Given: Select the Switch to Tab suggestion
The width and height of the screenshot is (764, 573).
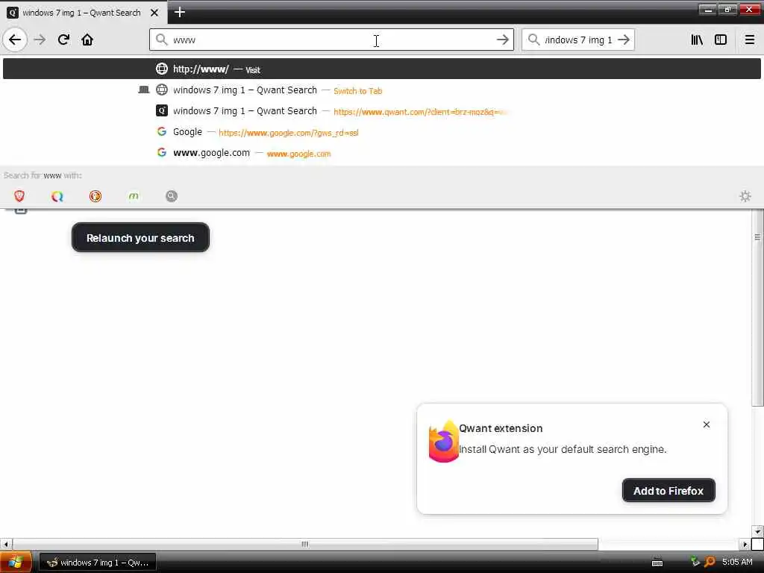Looking at the screenshot, I should (381, 90).
